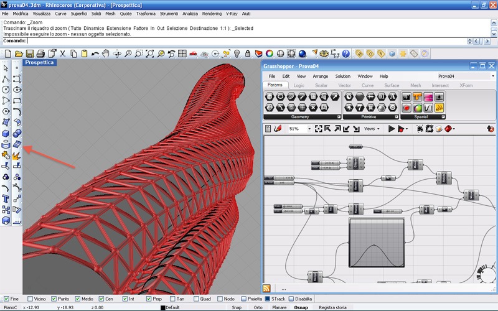Viewport: 498px width, 311px height.
Task: Toggle the Orto status bar button
Action: 258,307
